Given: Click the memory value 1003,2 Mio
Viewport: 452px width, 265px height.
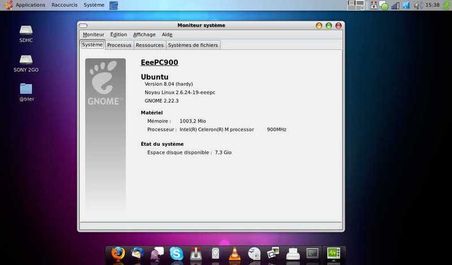Looking at the screenshot, I should (193, 121).
